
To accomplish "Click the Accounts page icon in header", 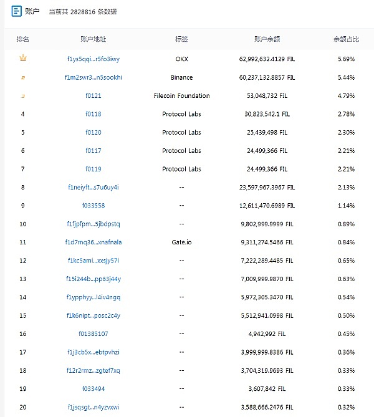I will pos(17,11).
